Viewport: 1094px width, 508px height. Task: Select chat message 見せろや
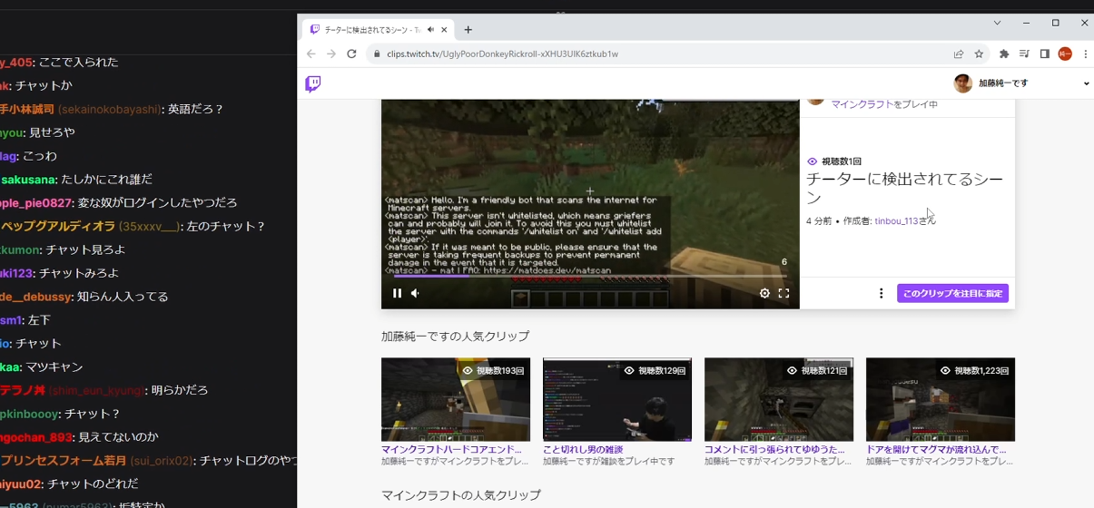click(x=52, y=132)
